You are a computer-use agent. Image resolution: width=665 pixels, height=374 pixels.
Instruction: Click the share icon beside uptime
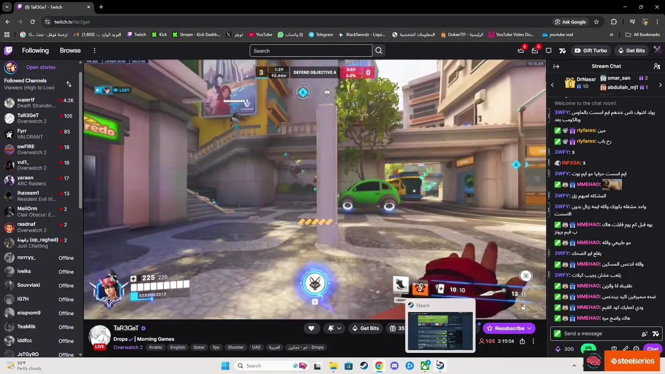[522, 341]
